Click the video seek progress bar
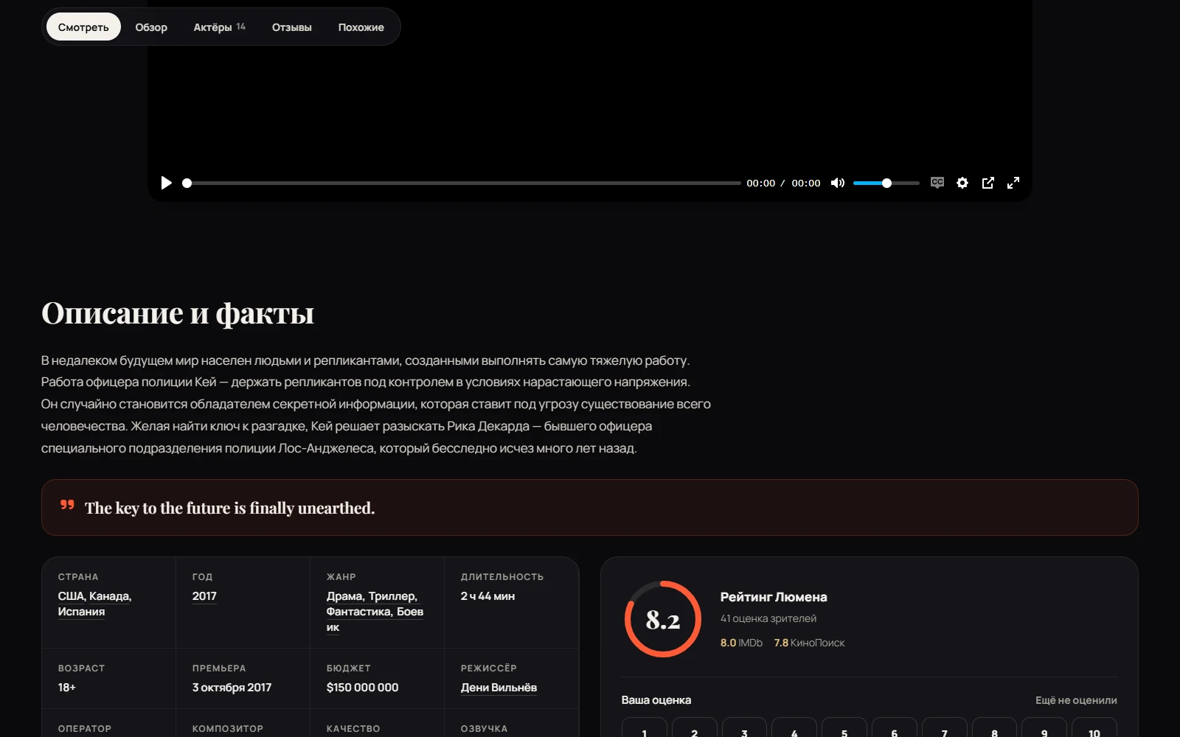Viewport: 1180px width, 737px height. pyautogui.click(x=462, y=183)
